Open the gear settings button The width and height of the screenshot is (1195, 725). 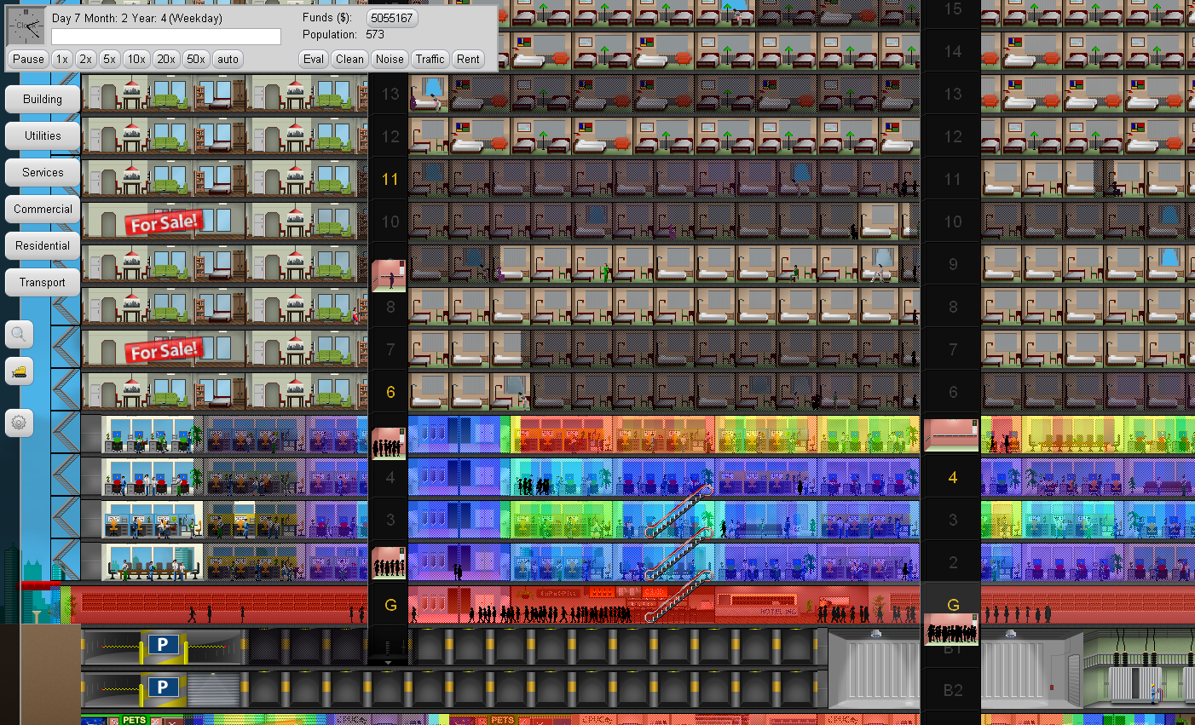[19, 423]
